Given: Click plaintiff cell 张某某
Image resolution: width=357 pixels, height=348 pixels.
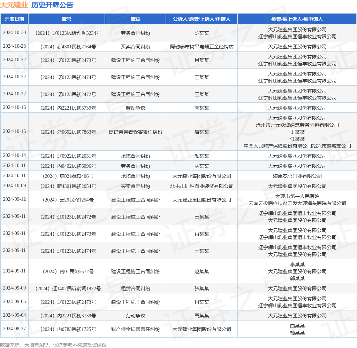Looking at the screenshot, I should pos(202,289).
